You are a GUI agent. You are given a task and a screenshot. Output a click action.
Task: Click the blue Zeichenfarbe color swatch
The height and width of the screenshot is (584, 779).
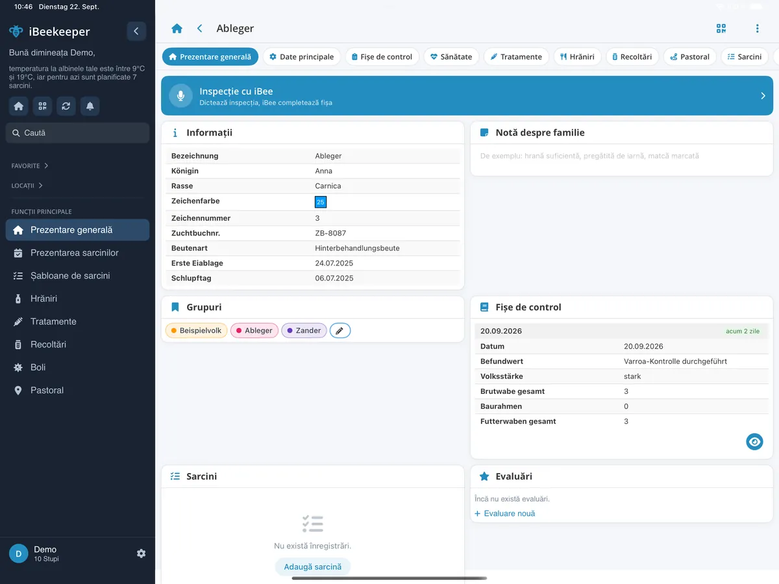[321, 202]
